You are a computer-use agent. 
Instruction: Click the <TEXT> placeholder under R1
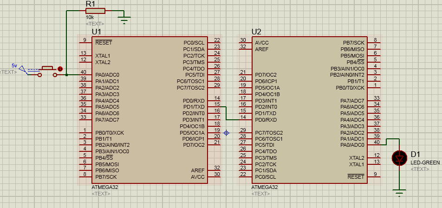point(95,24)
